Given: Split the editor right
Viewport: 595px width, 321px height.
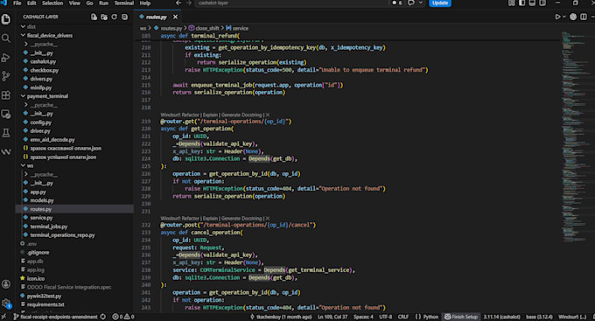Looking at the screenshot, I should (x=584, y=17).
